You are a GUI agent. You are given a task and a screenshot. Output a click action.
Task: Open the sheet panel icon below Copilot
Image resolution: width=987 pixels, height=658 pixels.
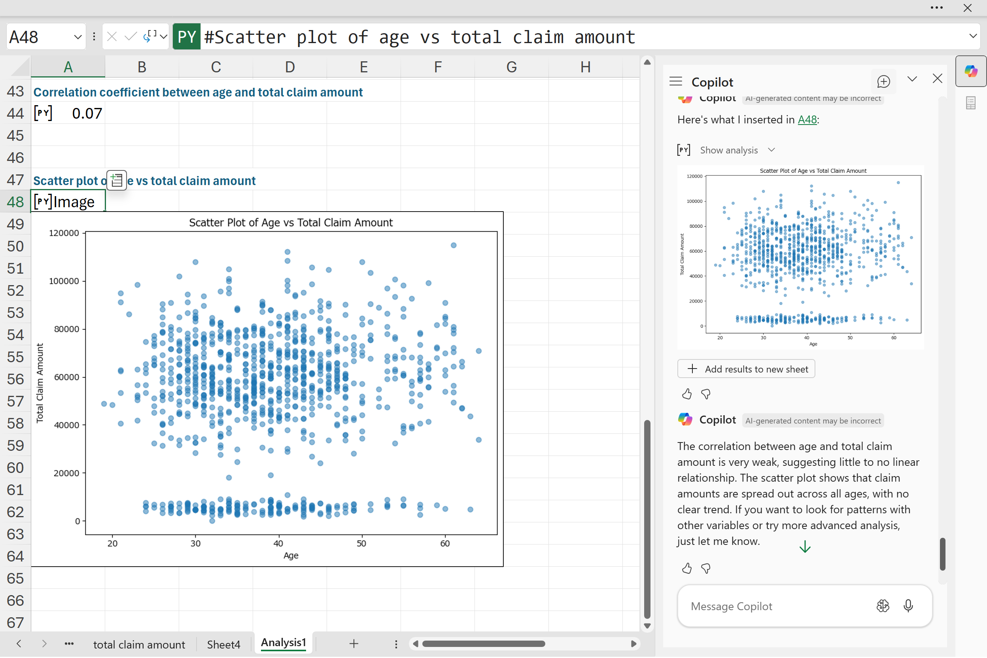coord(971,103)
